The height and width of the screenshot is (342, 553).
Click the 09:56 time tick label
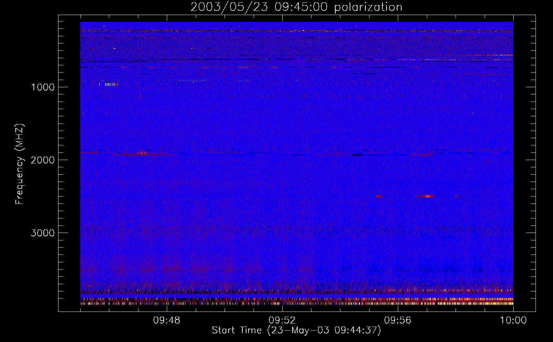(x=397, y=320)
